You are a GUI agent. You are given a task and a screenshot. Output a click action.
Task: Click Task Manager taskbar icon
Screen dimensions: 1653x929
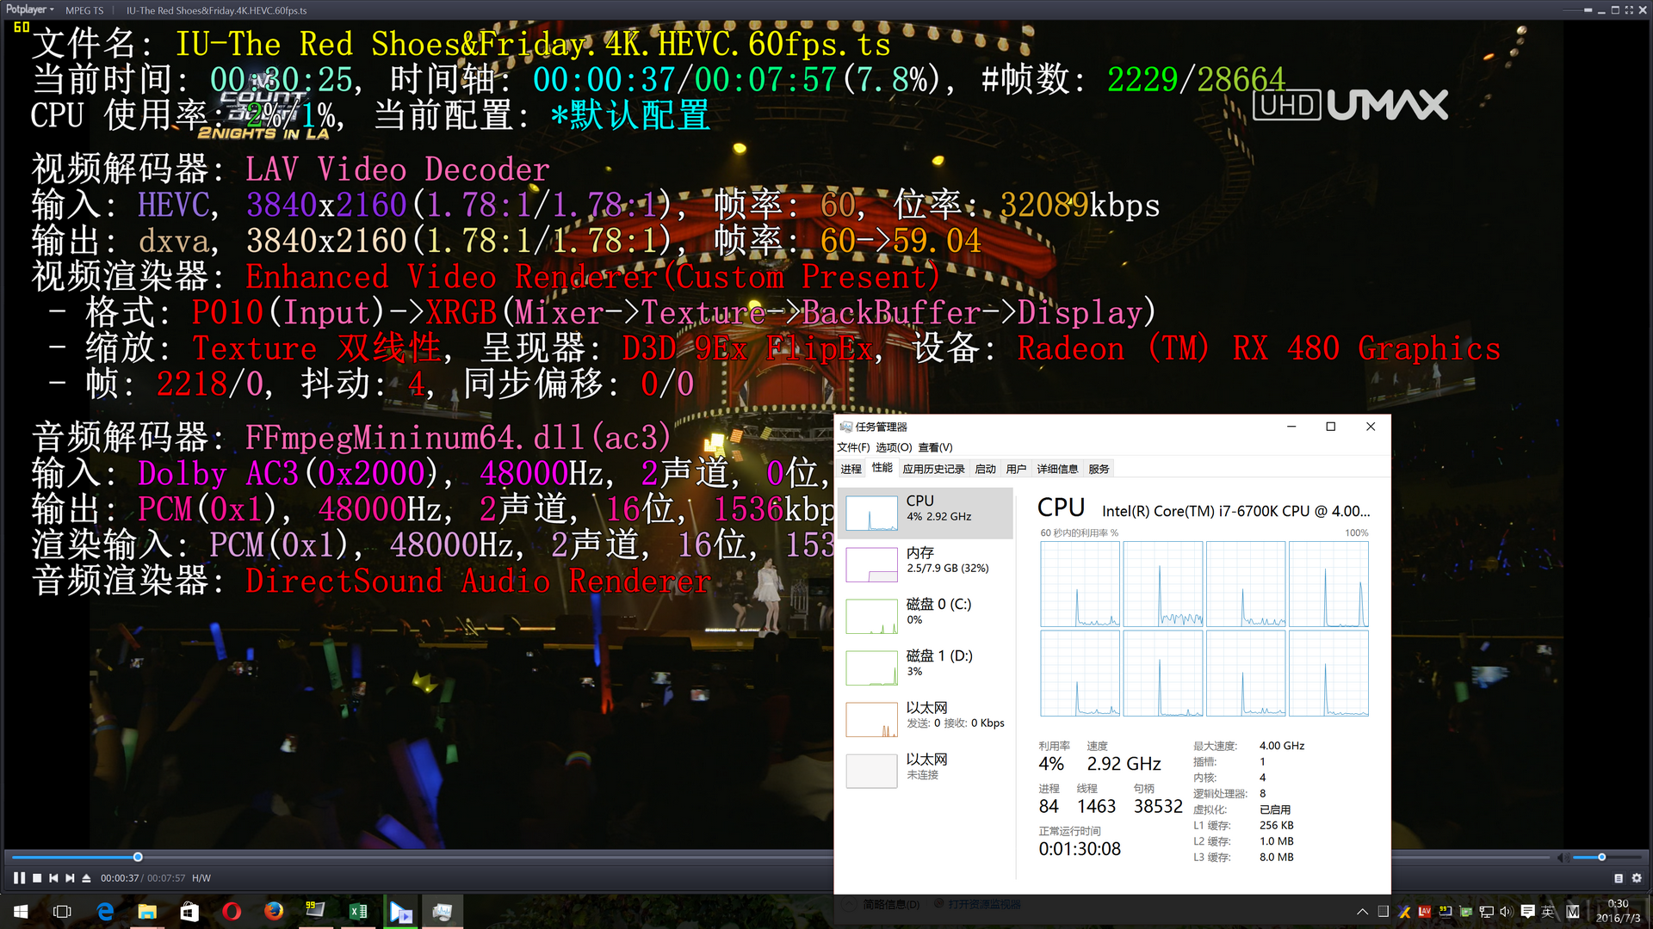coord(443,911)
